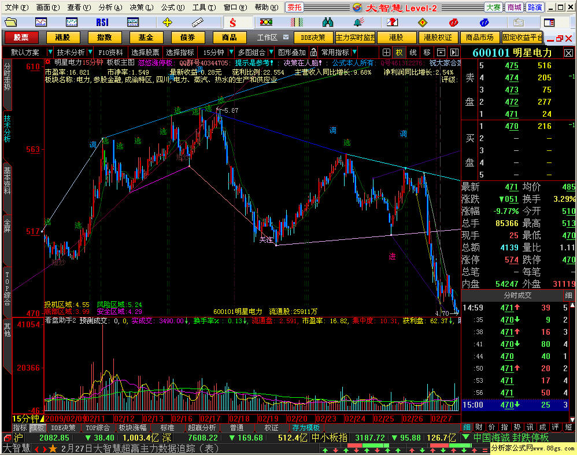Expand the 多图组合 dropdown arrow
Viewport: 577px width, 455px height.
271,52
